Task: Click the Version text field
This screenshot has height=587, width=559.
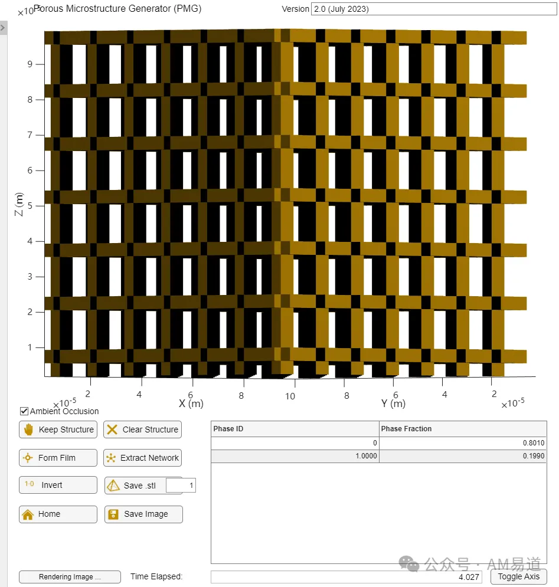Action: click(x=434, y=9)
